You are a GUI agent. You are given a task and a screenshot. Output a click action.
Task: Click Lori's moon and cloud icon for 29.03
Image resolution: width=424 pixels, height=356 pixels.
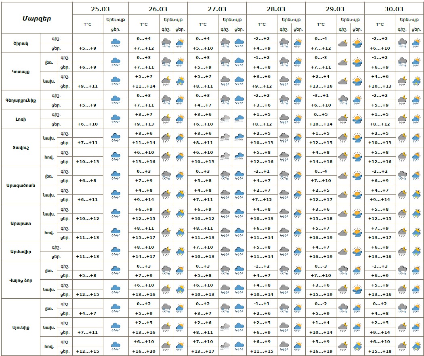point(343,119)
